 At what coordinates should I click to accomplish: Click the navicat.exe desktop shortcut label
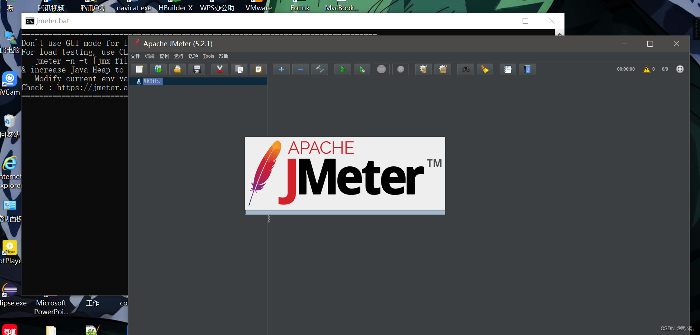(x=134, y=8)
